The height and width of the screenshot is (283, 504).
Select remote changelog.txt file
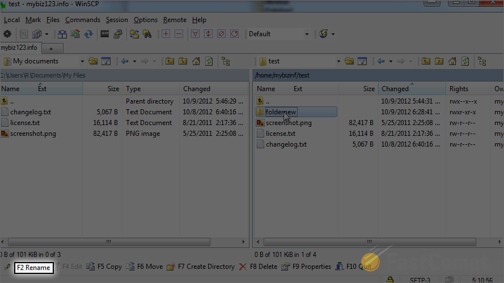[286, 144]
